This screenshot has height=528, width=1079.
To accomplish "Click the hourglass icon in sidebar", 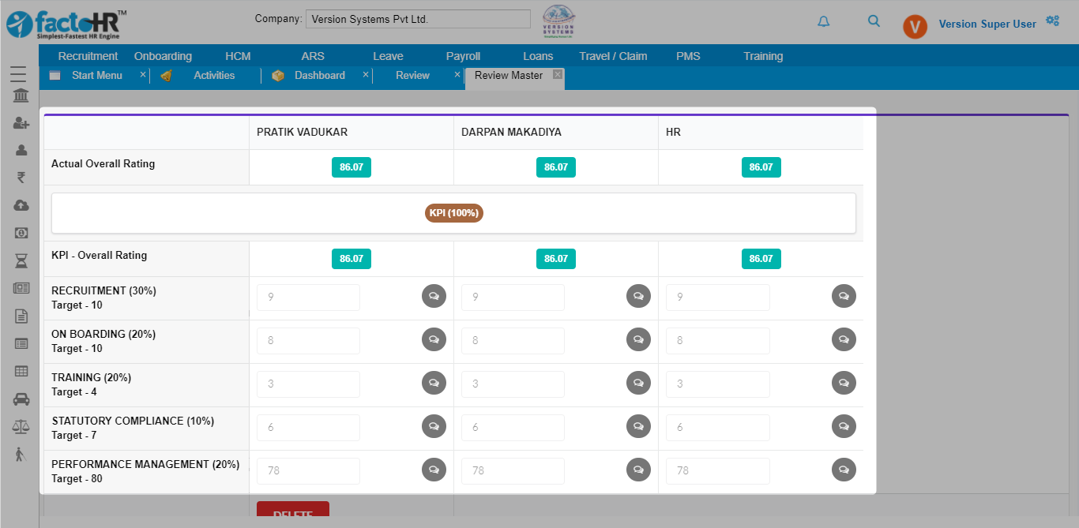I will coord(21,260).
